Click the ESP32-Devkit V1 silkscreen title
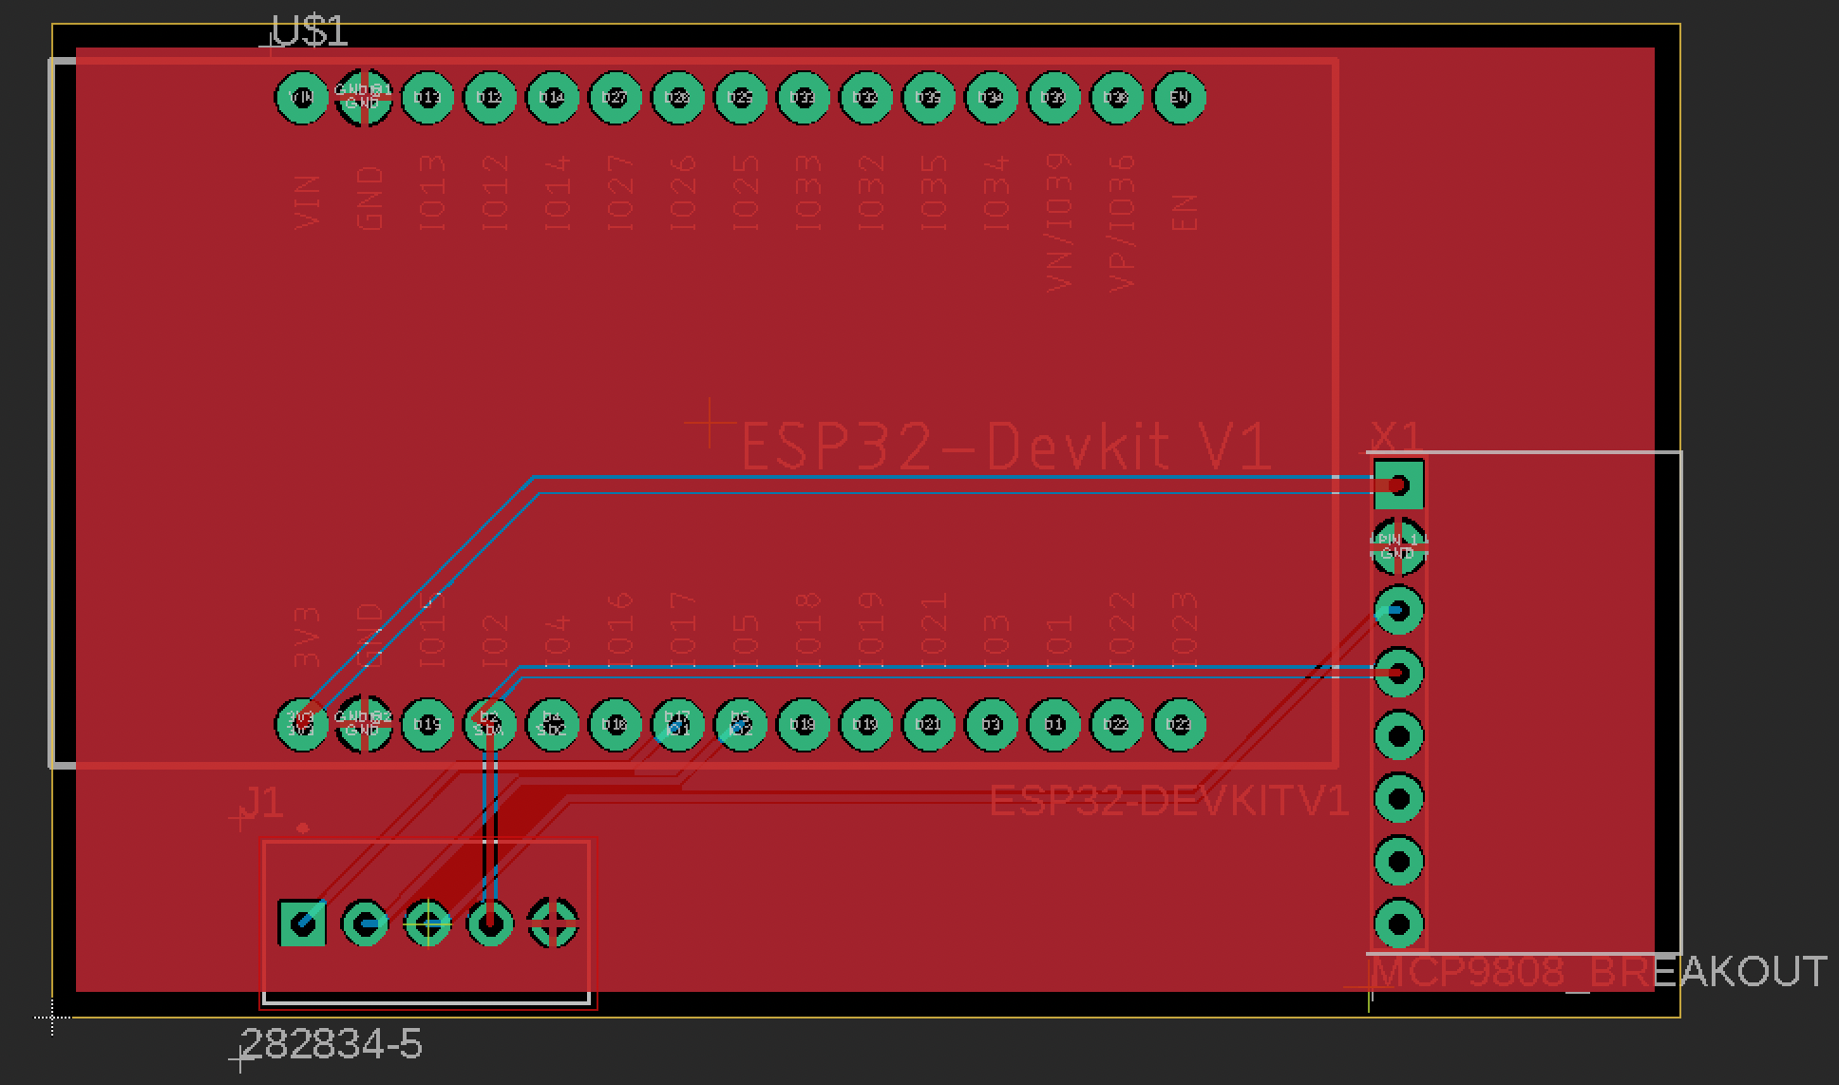The width and height of the screenshot is (1839, 1085). click(x=1005, y=447)
